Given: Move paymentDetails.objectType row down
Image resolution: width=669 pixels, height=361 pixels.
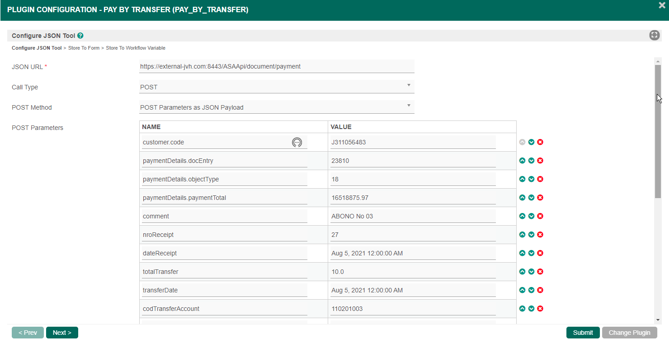Looking at the screenshot, I should [532, 179].
